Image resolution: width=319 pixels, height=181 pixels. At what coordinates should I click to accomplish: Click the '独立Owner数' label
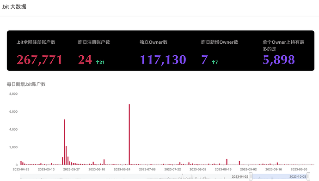coord(153,42)
